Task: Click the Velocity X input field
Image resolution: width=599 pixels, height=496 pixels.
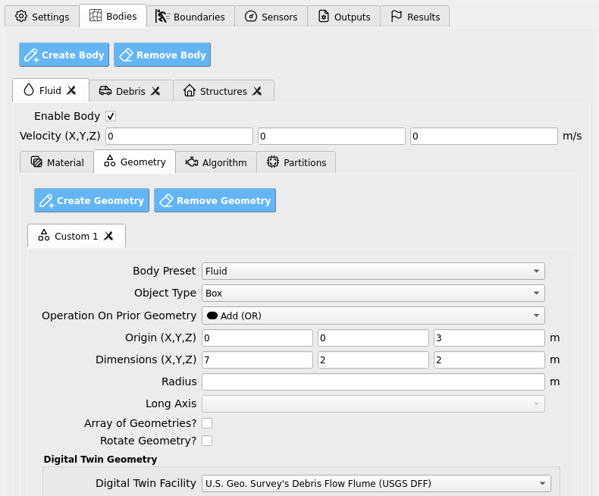Action: 179,136
